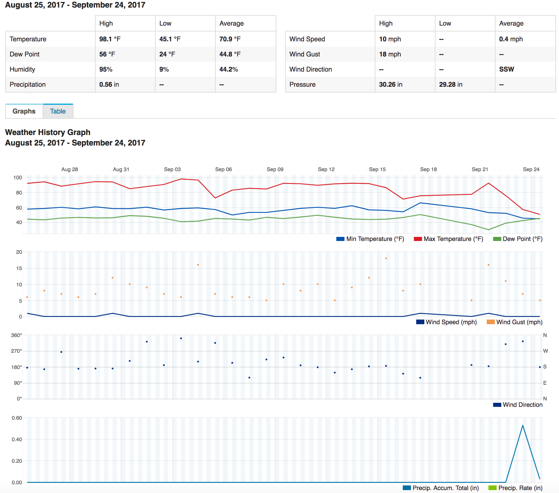This screenshot has width=559, height=493.
Task: Click the Precip. Rate legend swatch
Action: tap(493, 488)
